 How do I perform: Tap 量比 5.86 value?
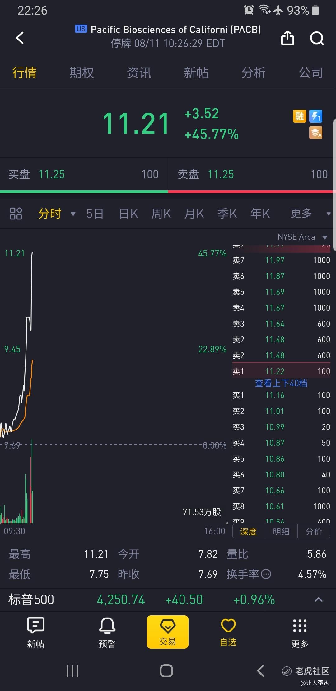click(x=317, y=554)
